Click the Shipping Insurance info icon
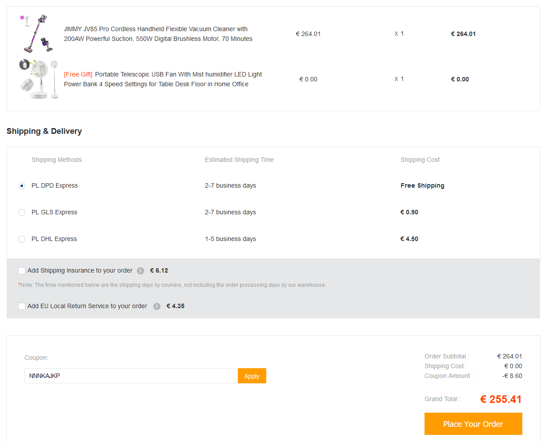Viewport: 541px width, 442px height. point(140,271)
